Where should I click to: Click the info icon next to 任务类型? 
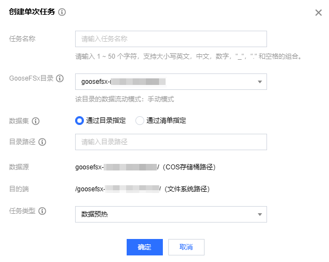(42, 211)
